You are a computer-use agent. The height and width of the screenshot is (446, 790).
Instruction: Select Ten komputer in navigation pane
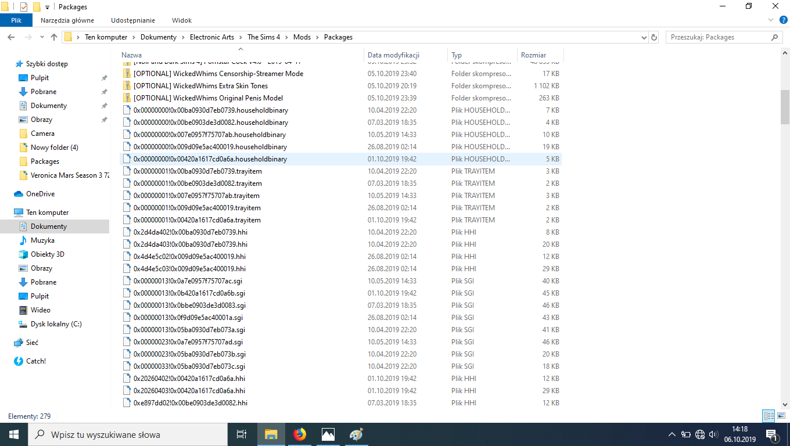point(47,213)
